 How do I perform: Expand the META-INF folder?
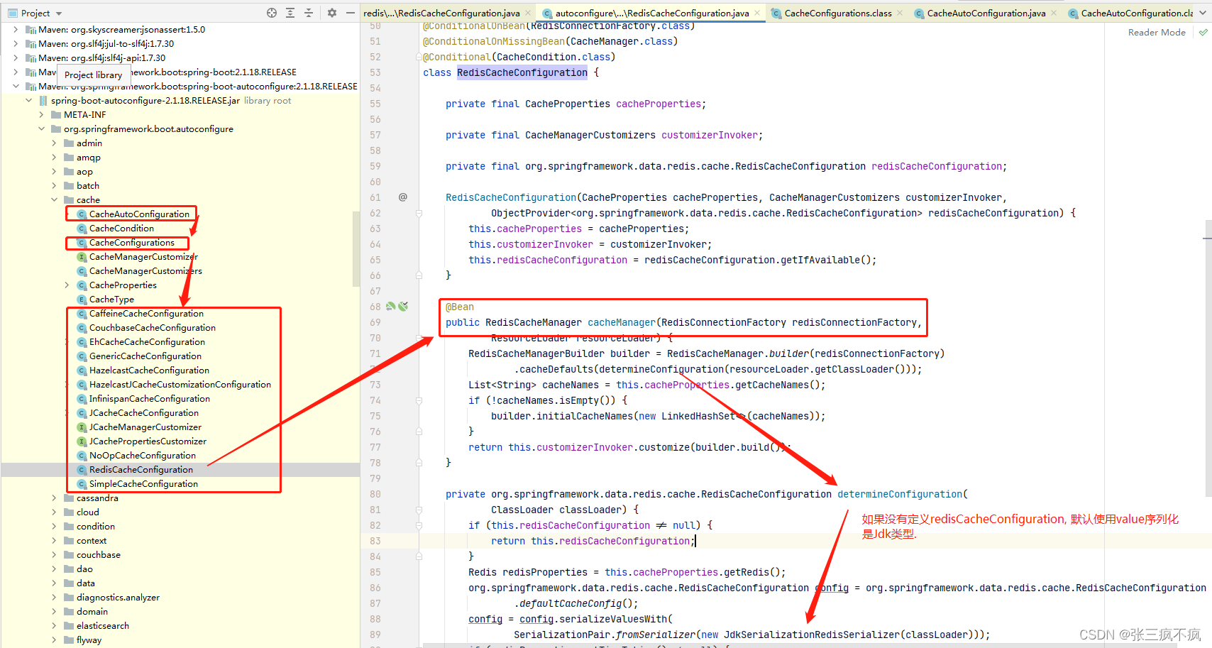tap(41, 115)
